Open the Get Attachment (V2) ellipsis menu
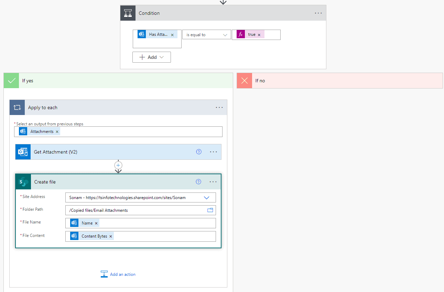 pyautogui.click(x=213, y=152)
